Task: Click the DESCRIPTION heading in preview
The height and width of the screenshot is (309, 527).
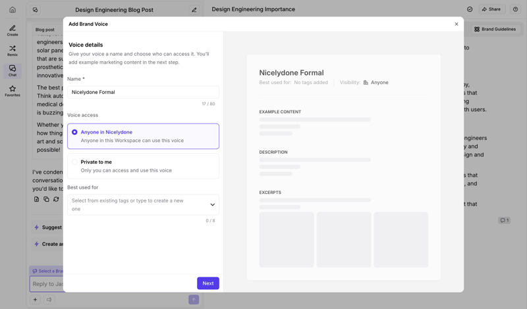Action: tap(273, 152)
